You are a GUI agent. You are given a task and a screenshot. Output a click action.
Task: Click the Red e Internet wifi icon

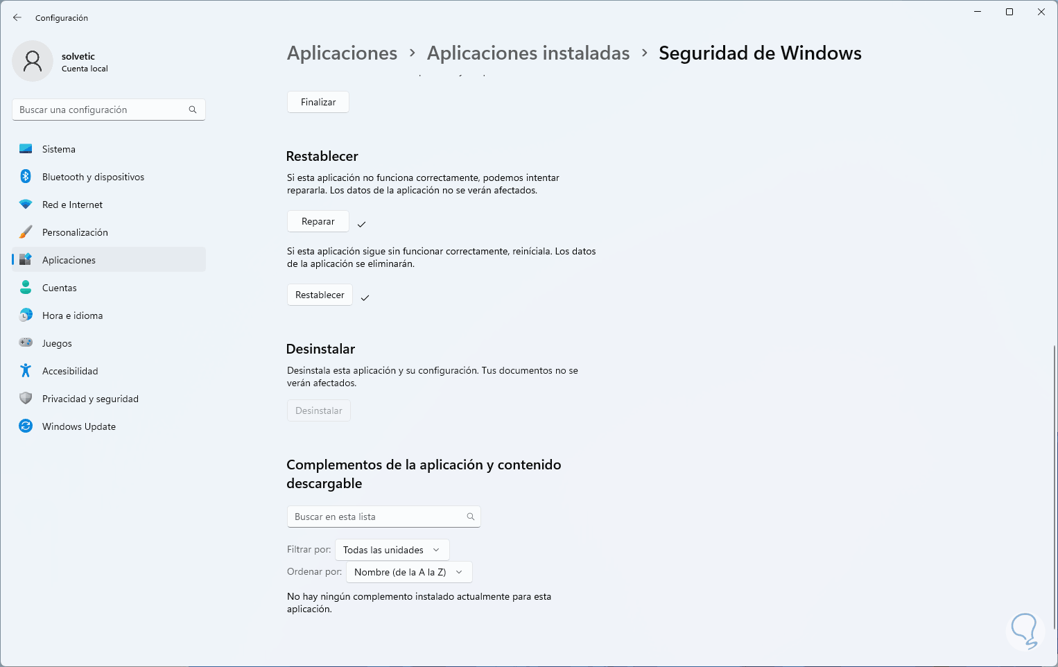pos(26,205)
